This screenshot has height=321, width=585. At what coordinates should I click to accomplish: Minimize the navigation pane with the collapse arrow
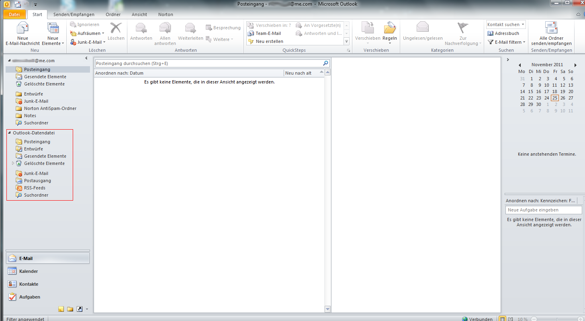pyautogui.click(x=87, y=59)
